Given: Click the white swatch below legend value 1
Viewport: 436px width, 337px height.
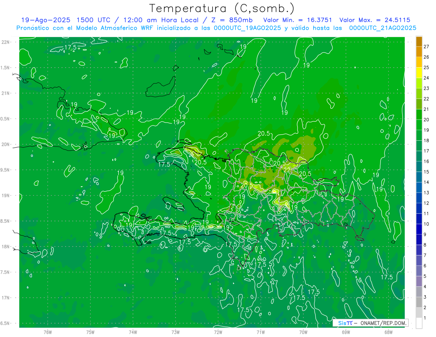Looking at the screenshot, I should (419, 323).
